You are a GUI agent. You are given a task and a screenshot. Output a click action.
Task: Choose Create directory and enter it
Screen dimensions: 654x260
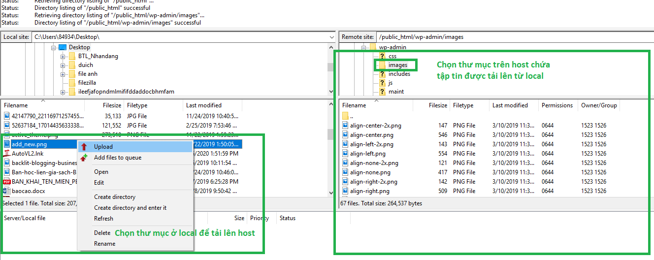click(135, 208)
